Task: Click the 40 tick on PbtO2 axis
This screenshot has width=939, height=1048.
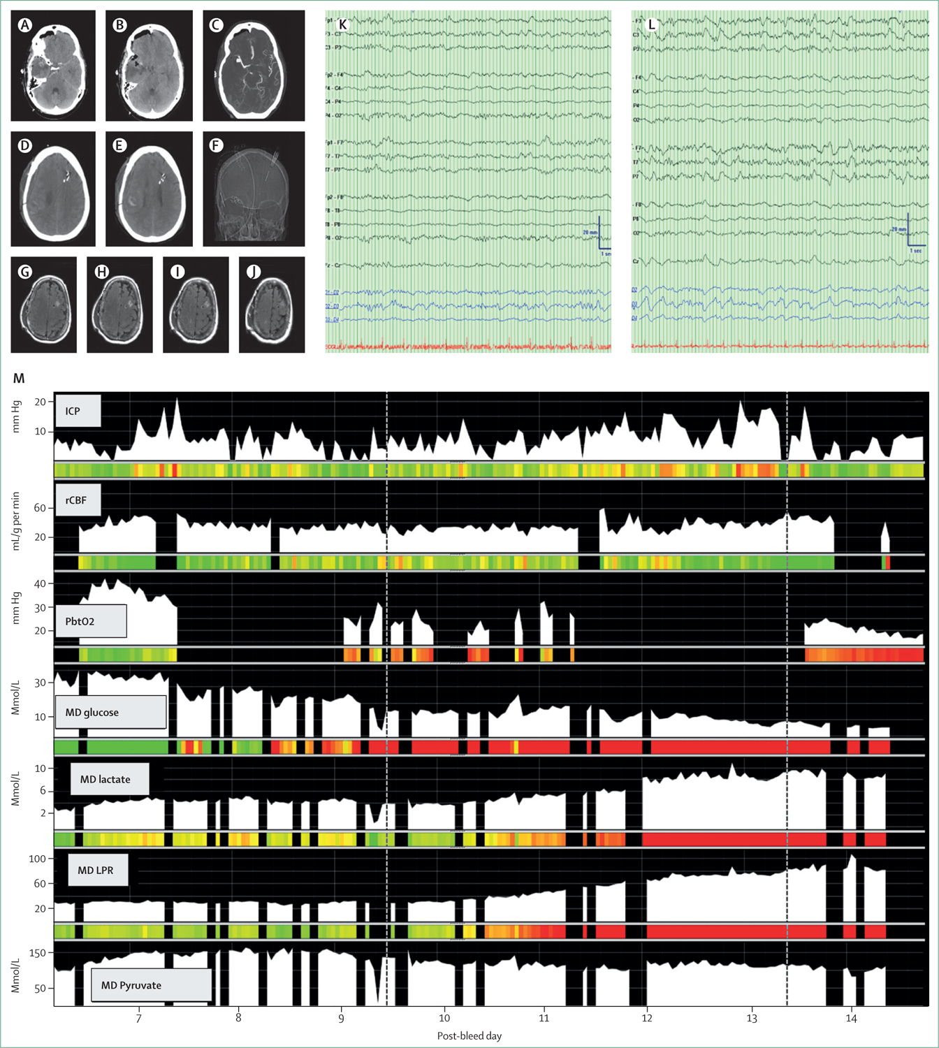Action: (40, 583)
